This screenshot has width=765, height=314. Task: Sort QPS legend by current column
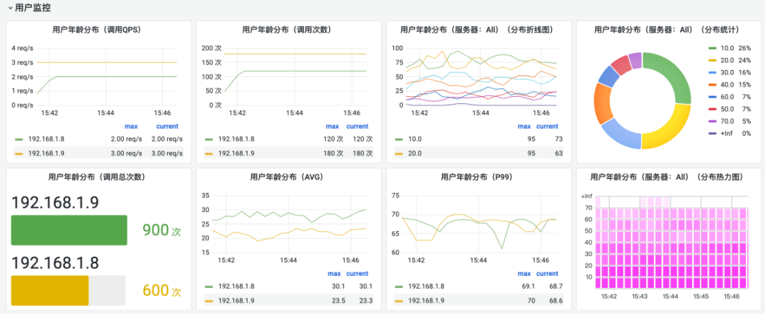click(x=167, y=127)
